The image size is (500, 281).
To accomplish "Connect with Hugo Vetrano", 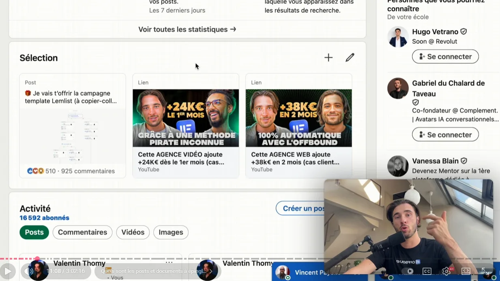I will click(x=445, y=57).
